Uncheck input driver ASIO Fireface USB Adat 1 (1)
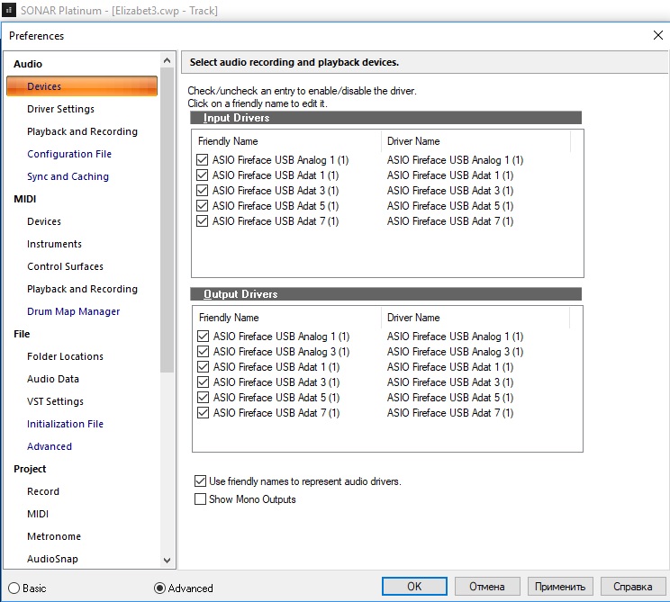The height and width of the screenshot is (602, 670). (x=202, y=175)
